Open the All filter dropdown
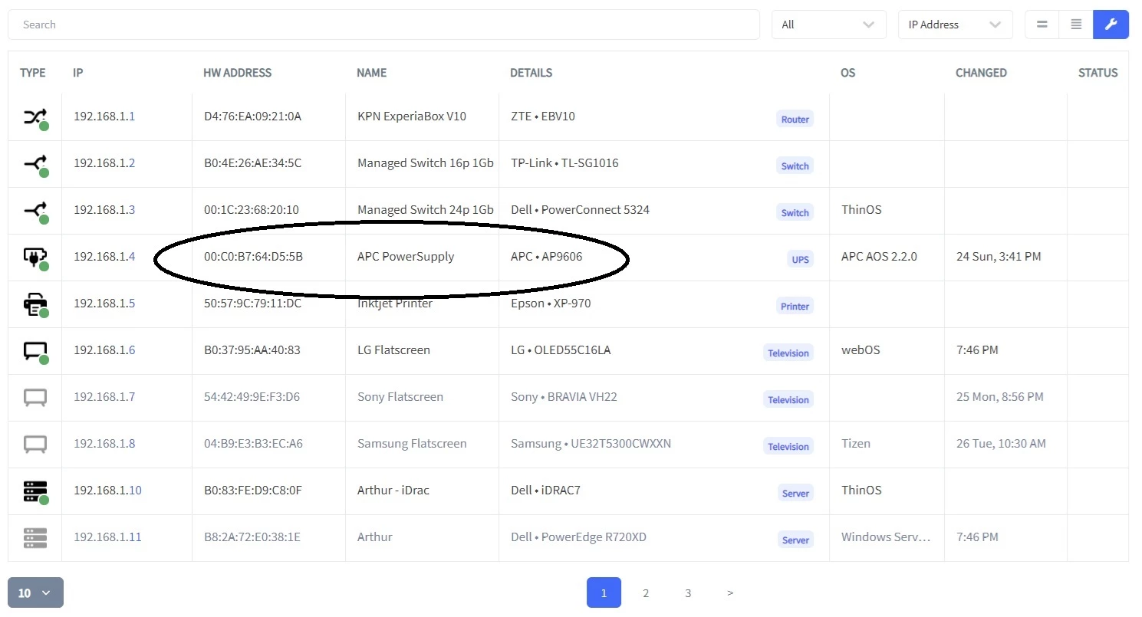1142x617 pixels. point(828,25)
